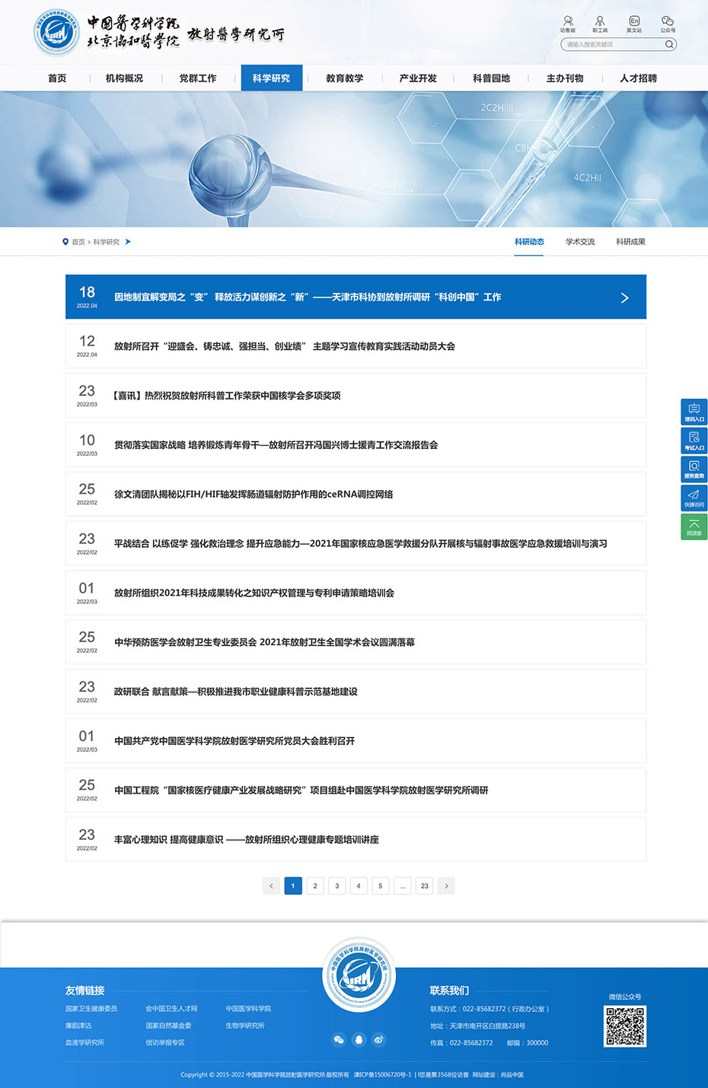This screenshot has width=708, height=1088.
Task: Click the 报告查询 report query side icon
Action: coord(694,469)
